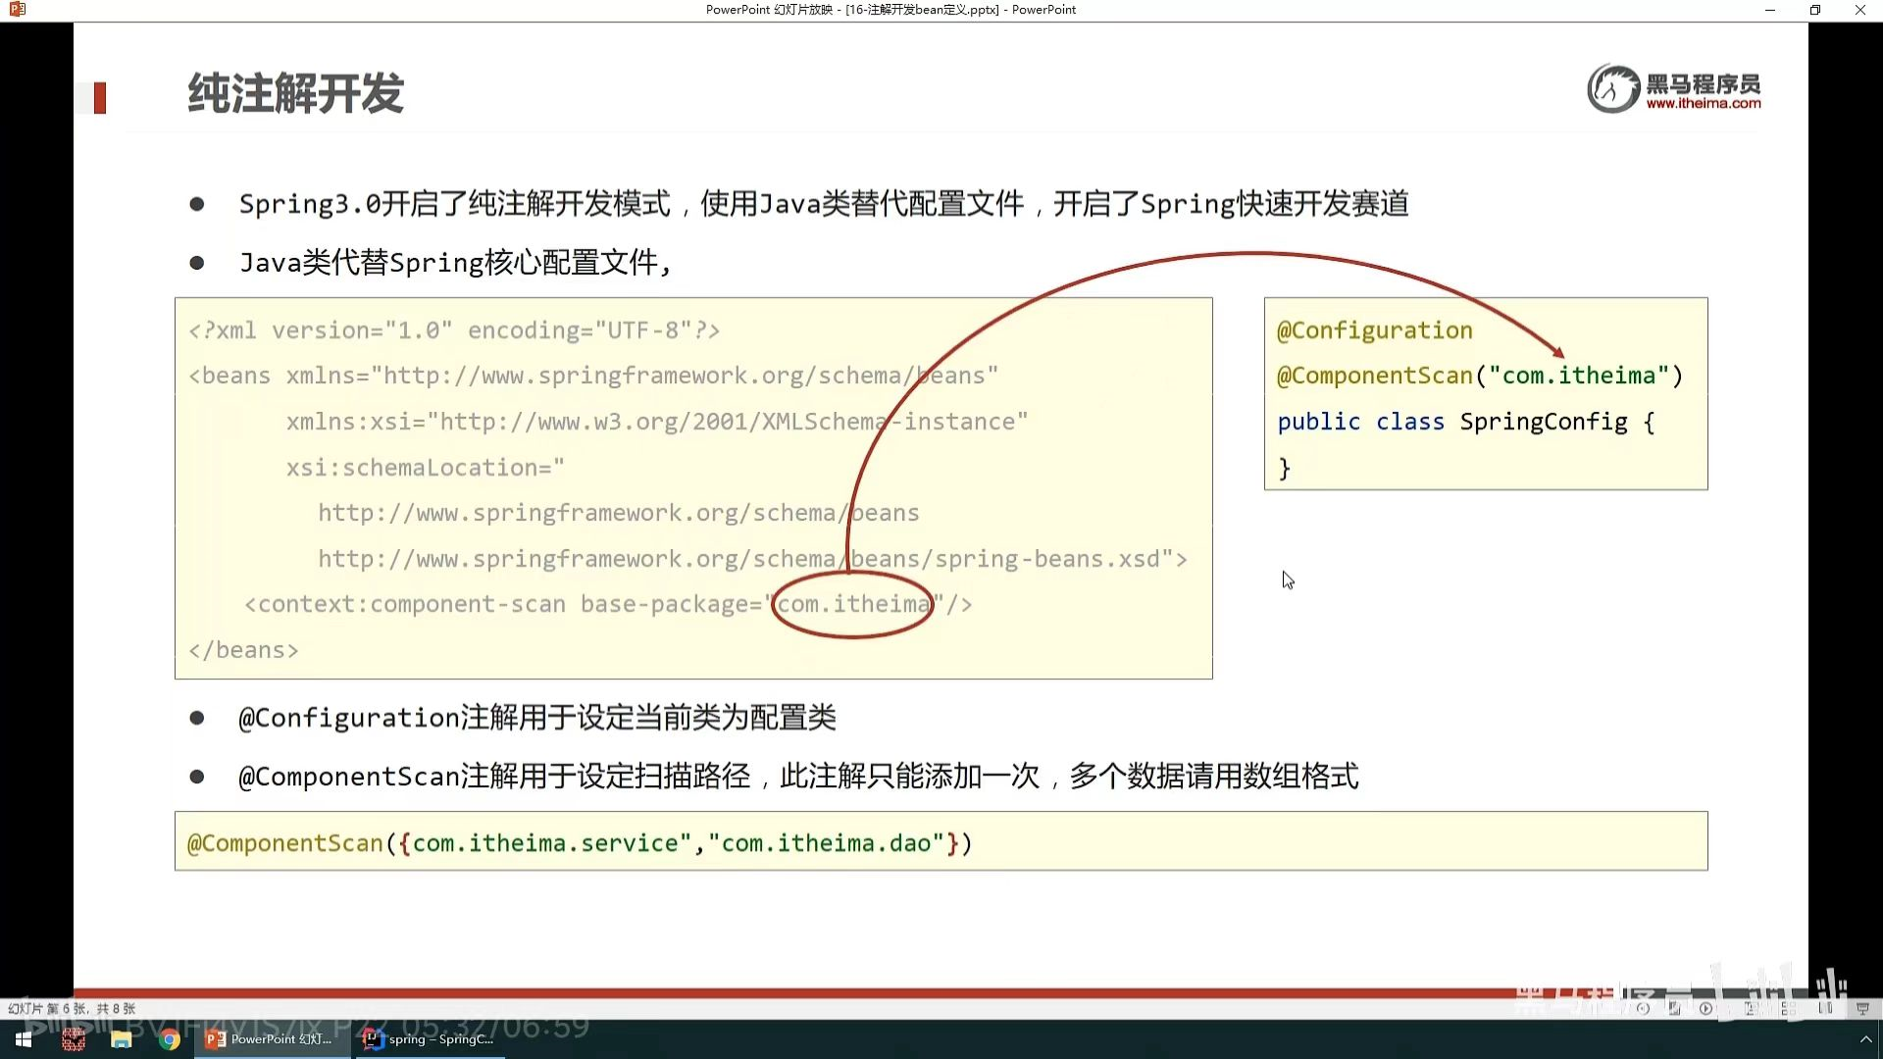Minimize the PowerPoint slideshow window
Image resolution: width=1883 pixels, height=1059 pixels.
pyautogui.click(x=1769, y=10)
